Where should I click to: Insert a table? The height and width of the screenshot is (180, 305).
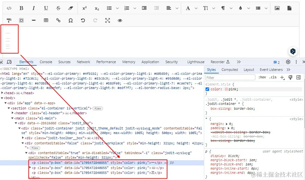click(46, 20)
